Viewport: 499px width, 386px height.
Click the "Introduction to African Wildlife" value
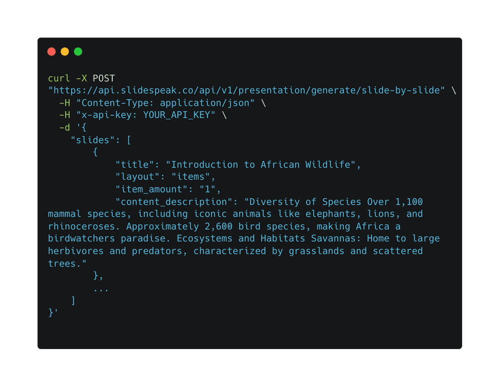tap(263, 165)
